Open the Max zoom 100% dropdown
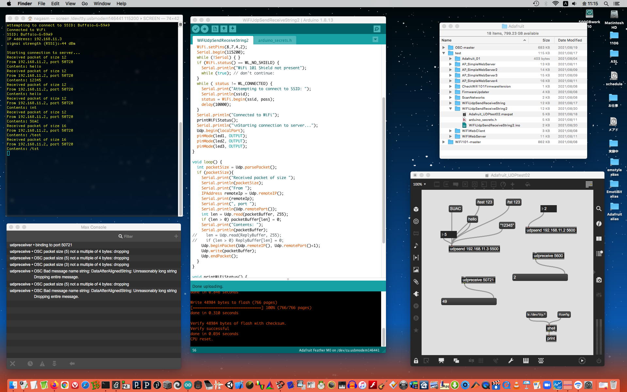Image resolution: width=627 pixels, height=392 pixels. coord(419,184)
